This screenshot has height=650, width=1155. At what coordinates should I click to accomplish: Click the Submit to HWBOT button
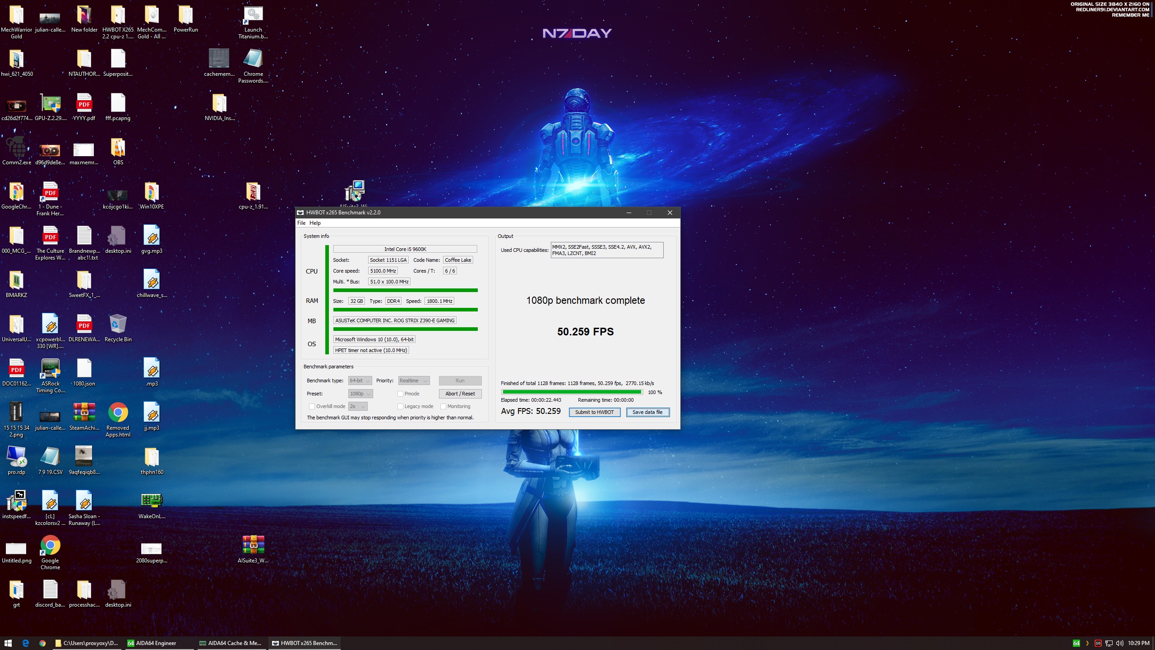pos(594,412)
